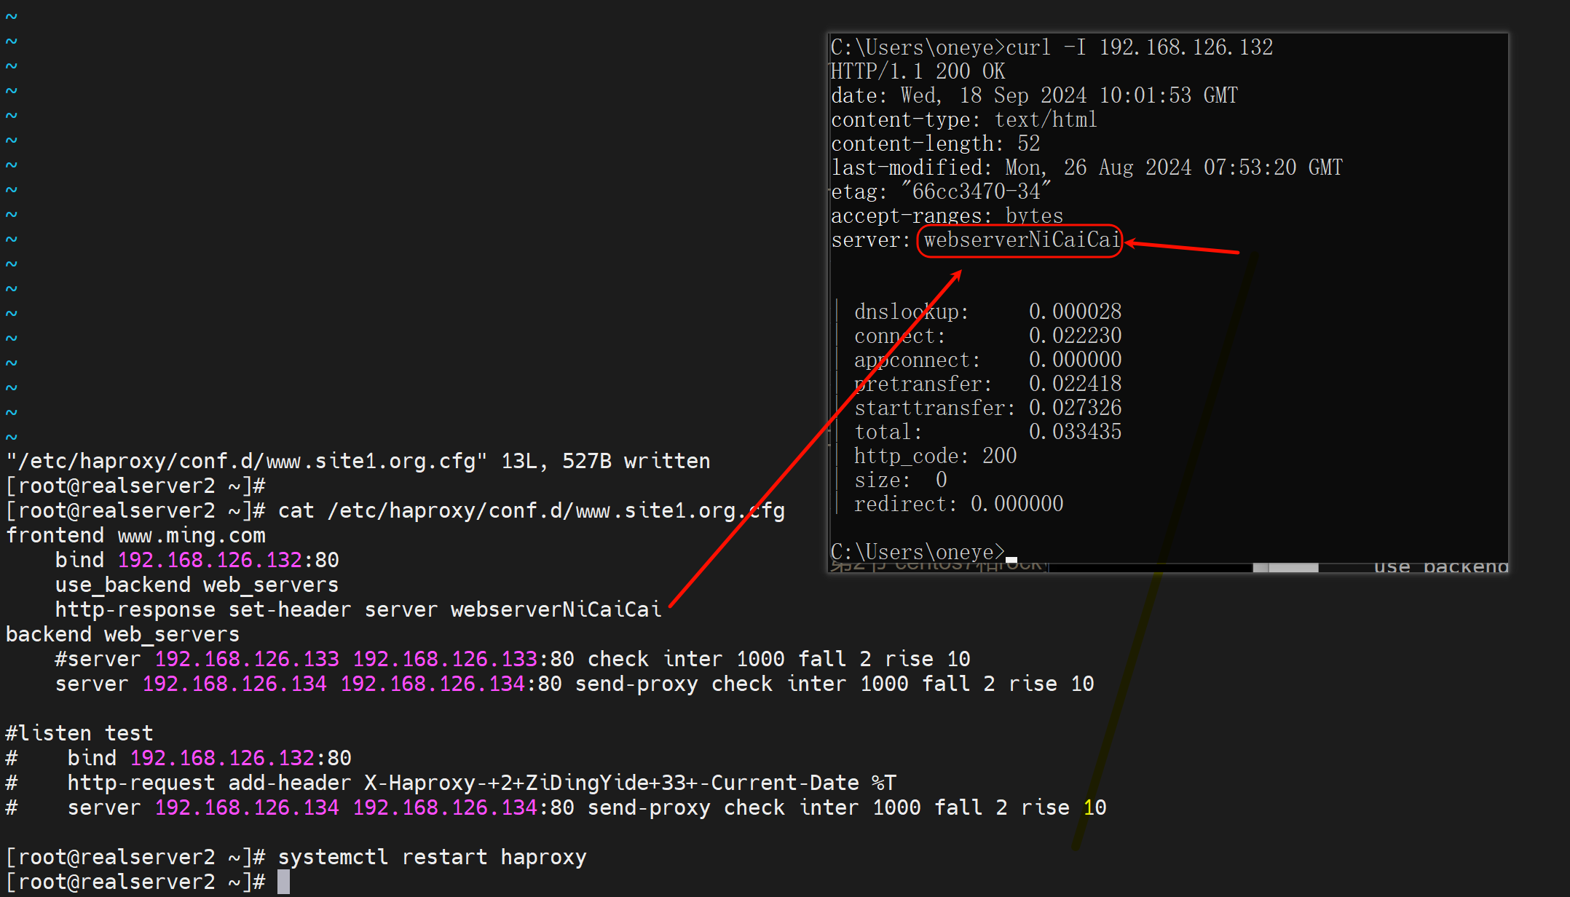Click the 'http-response set-header server' directive

pos(247,609)
